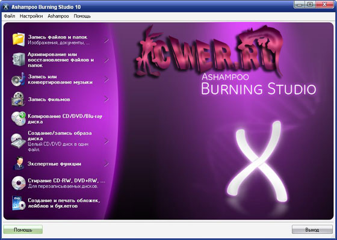Select Копирование CD/DVD/Blu-ray диска text entry
The width and height of the screenshot is (337, 240).
[65, 119]
